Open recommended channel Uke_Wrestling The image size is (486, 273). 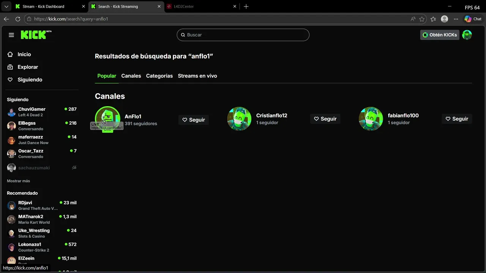coord(42,233)
